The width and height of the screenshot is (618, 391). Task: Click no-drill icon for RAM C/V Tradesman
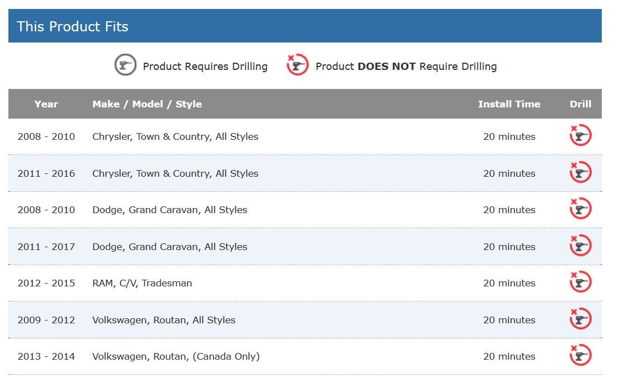tap(581, 282)
